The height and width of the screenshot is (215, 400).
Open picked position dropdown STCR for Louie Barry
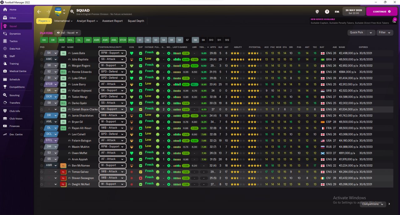[52, 84]
